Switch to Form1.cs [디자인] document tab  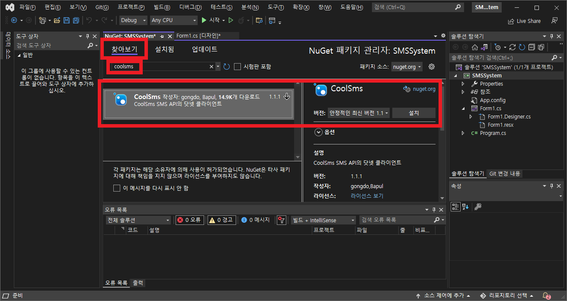(x=199, y=36)
